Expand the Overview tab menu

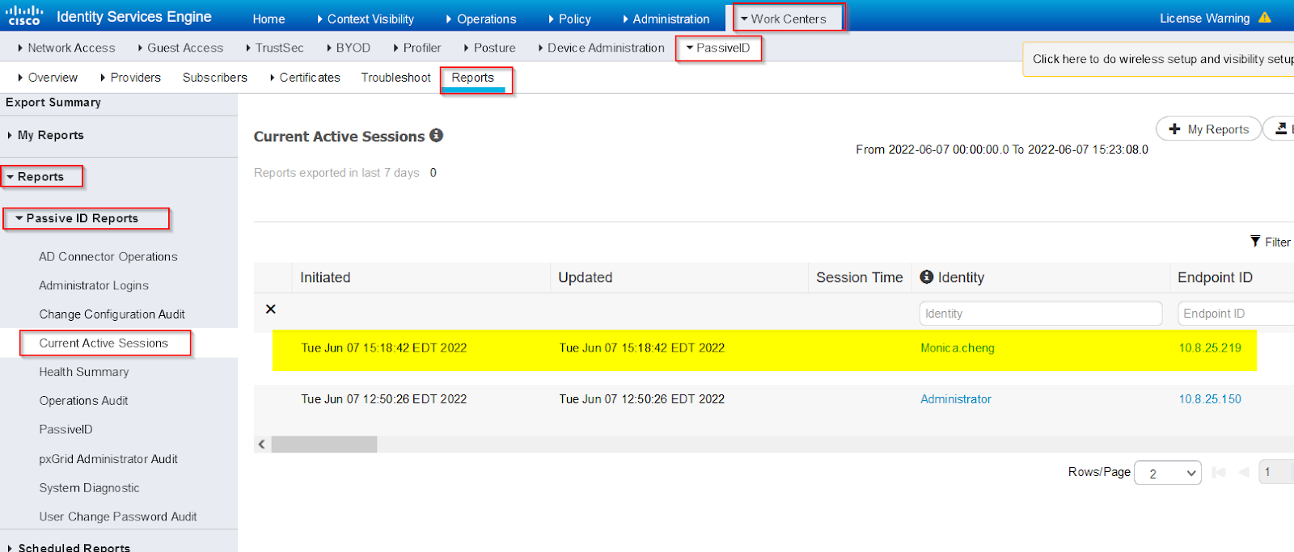pos(48,78)
